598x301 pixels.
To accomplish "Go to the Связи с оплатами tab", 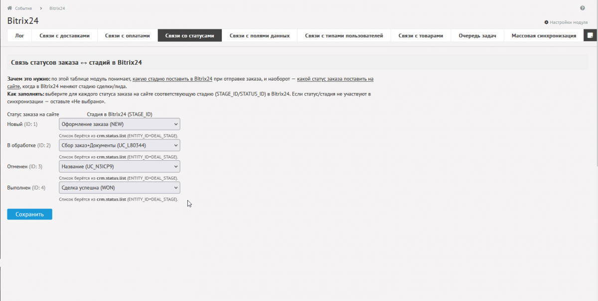I will pos(127,36).
